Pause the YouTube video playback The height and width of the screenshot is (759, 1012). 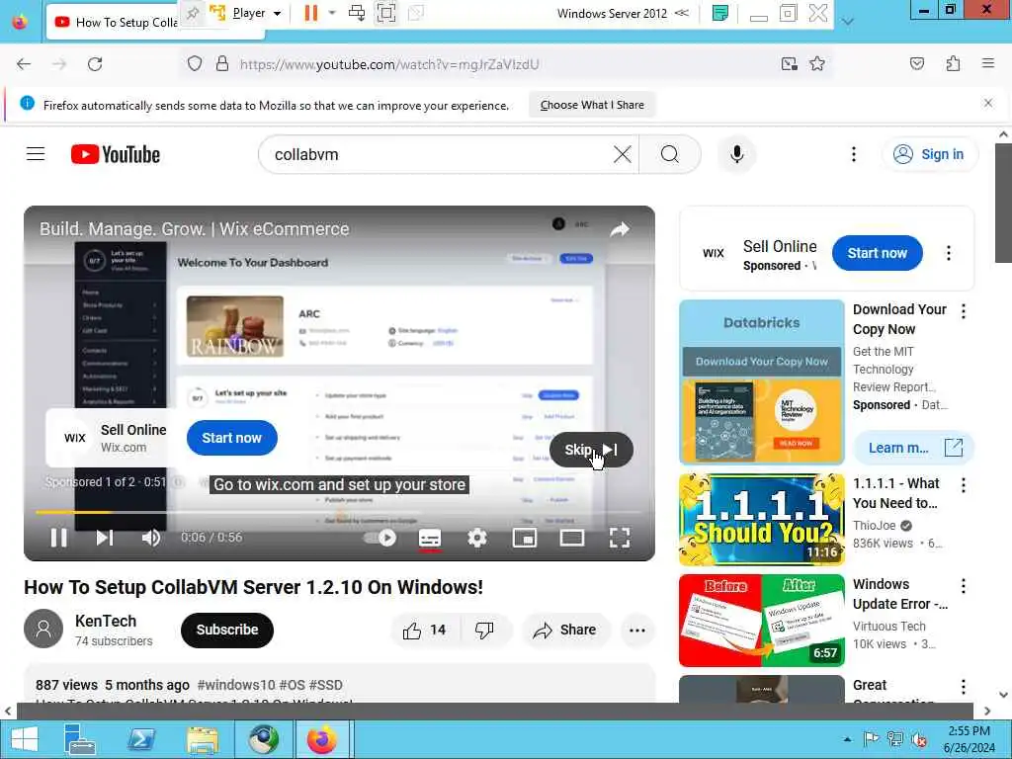click(58, 538)
